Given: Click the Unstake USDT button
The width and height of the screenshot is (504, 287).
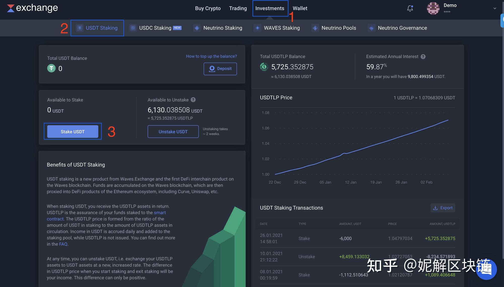Looking at the screenshot, I should click(173, 132).
